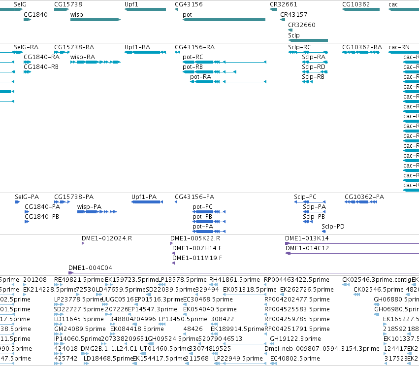Select the pot-PB protein label
Screen dimensions: 419x366
point(202,217)
